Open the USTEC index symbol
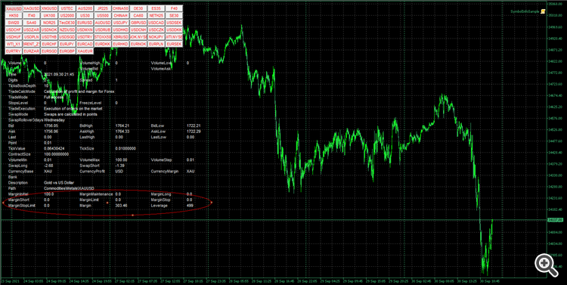The image size is (567, 285). pos(67,8)
